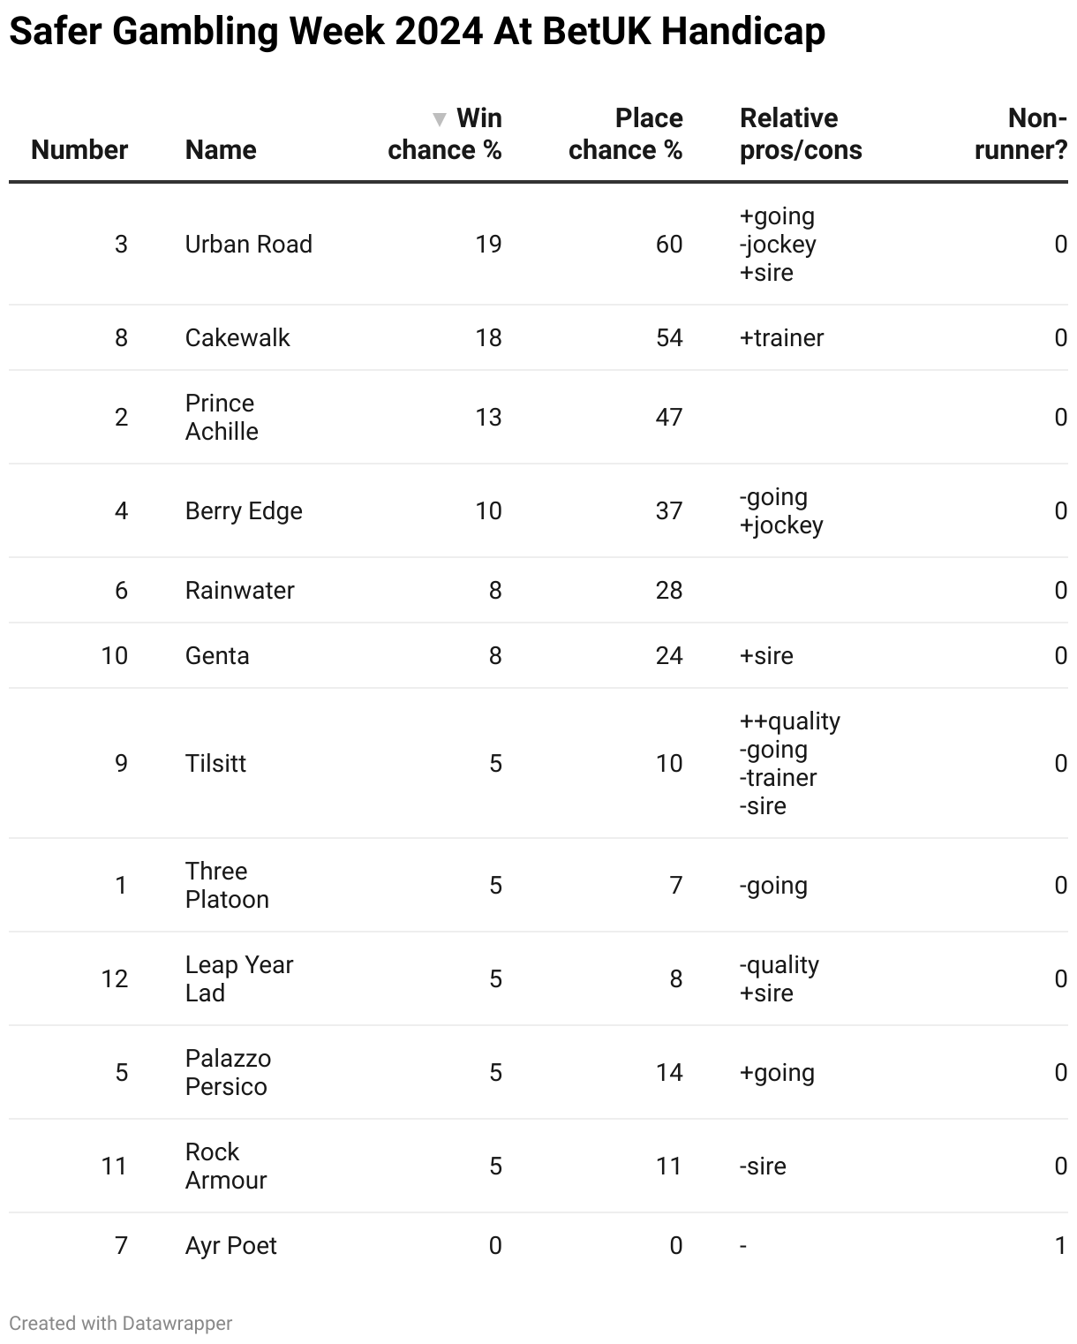Click Tilsitt's ++quality pros/cons cell

coord(790,764)
